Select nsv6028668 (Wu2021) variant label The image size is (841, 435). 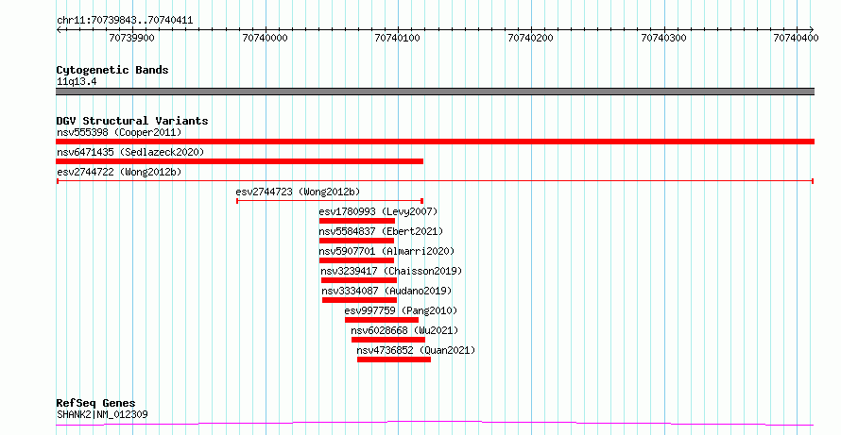tap(404, 330)
